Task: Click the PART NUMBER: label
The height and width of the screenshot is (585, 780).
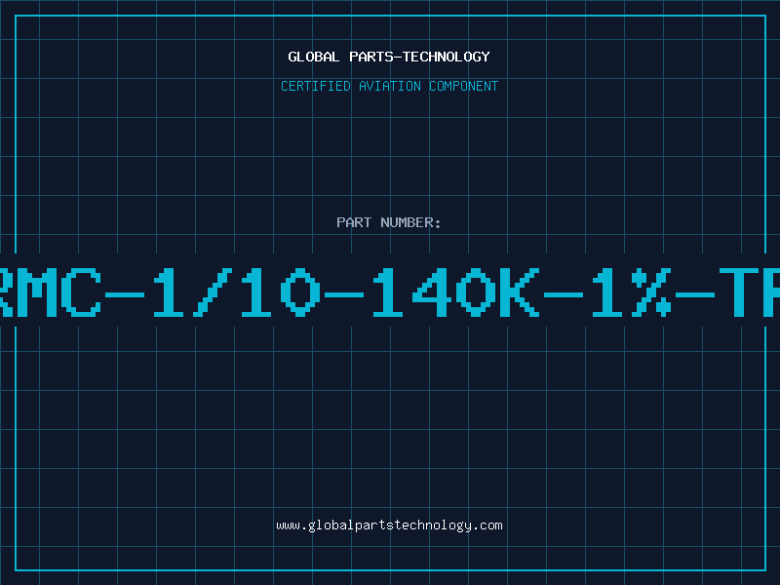Action: 389,222
